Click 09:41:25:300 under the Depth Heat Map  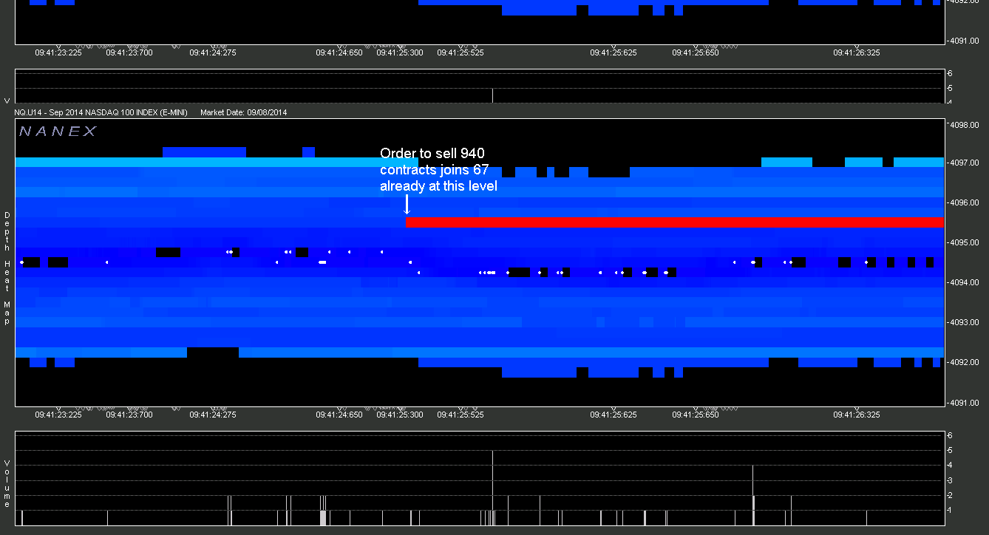click(x=400, y=415)
